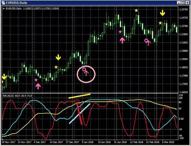Select the thin pink up arrow below 9 Jan 2018 candles
Screen dimensions: 191x146
(86, 73)
